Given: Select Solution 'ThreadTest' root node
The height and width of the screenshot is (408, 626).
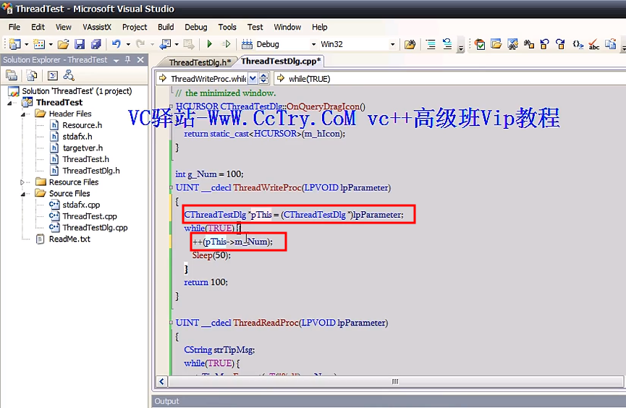Looking at the screenshot, I should pyautogui.click(x=77, y=91).
